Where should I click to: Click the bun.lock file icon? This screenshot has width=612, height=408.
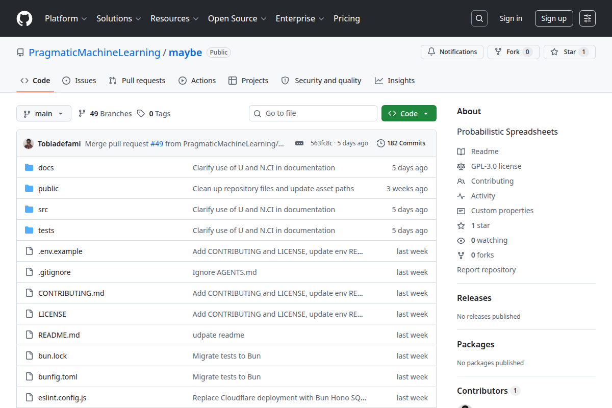29,356
